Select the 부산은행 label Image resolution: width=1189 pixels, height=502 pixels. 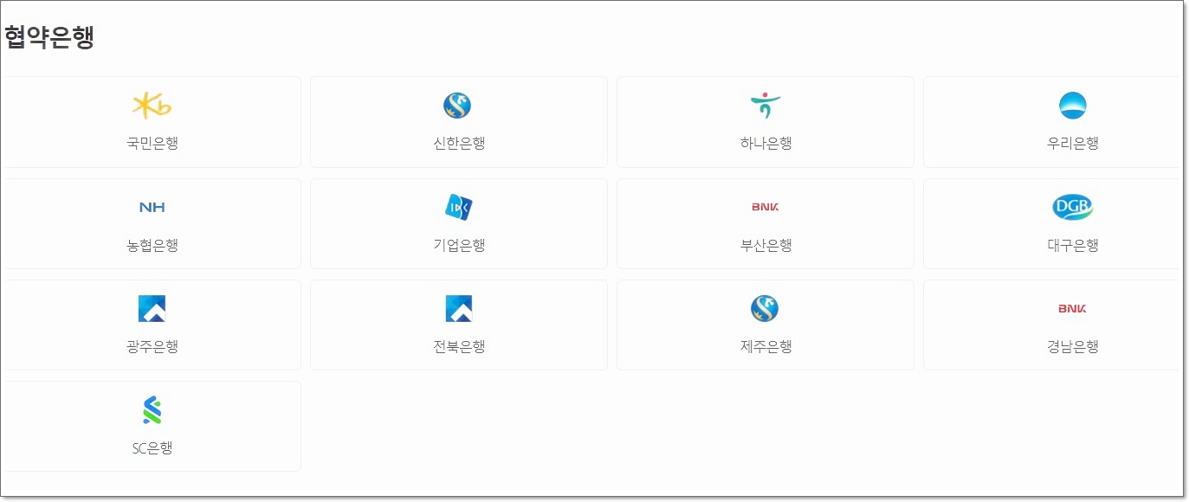[766, 245]
